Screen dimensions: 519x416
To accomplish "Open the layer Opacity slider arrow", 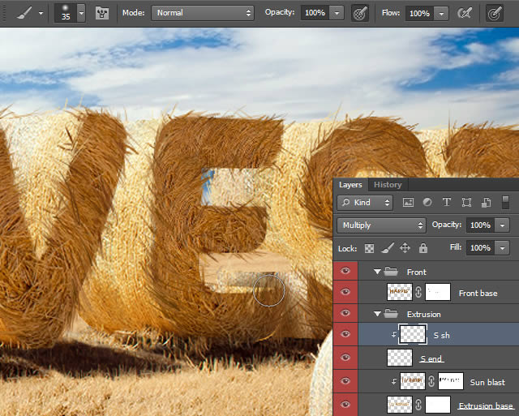I will tap(502, 225).
